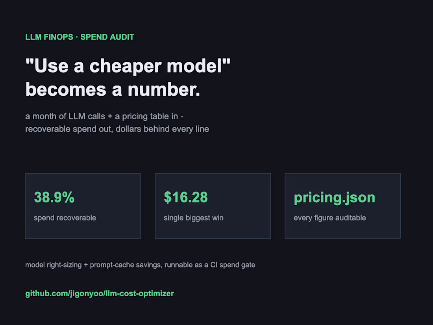Select subtitle line "a month of LLM calls"
This screenshot has width=433, height=325.
(x=65, y=116)
